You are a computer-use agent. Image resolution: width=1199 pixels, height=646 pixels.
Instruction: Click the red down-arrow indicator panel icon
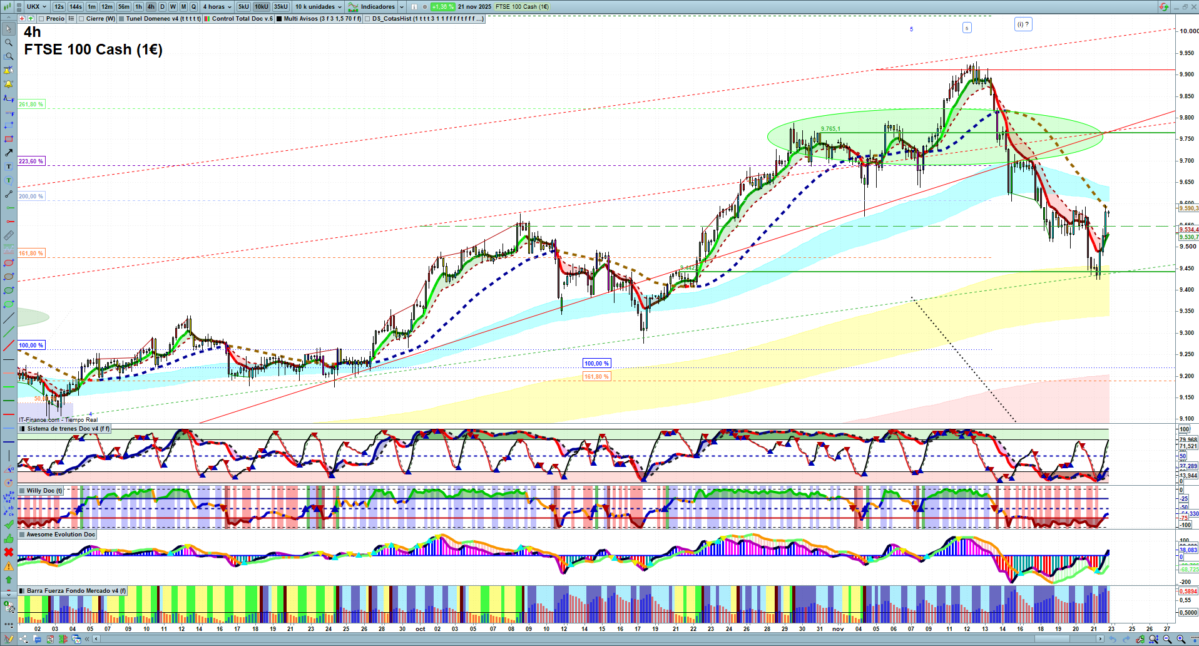click(x=23, y=19)
